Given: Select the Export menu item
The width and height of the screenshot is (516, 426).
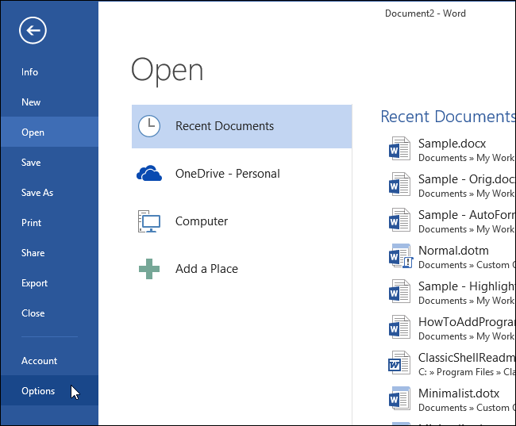Looking at the screenshot, I should click(34, 283).
